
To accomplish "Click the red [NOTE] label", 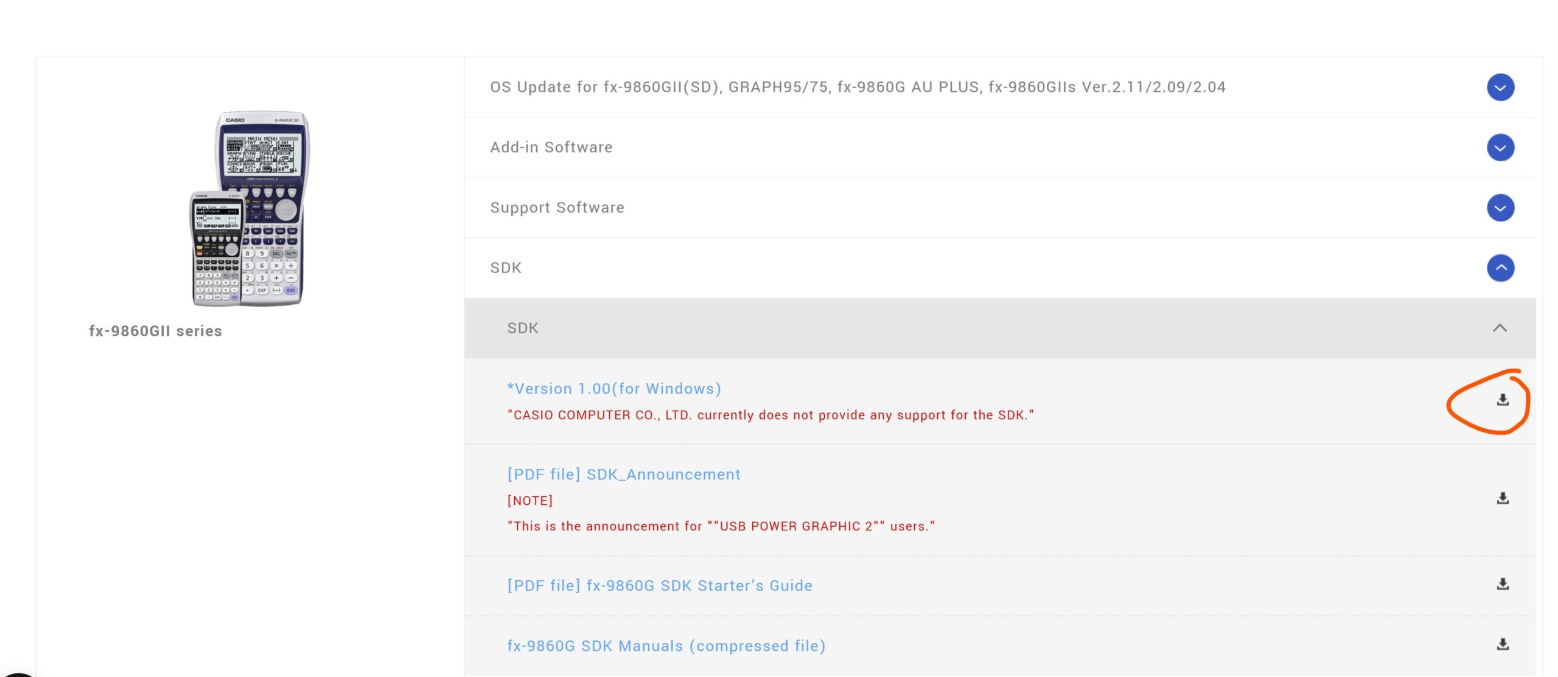I will (530, 501).
